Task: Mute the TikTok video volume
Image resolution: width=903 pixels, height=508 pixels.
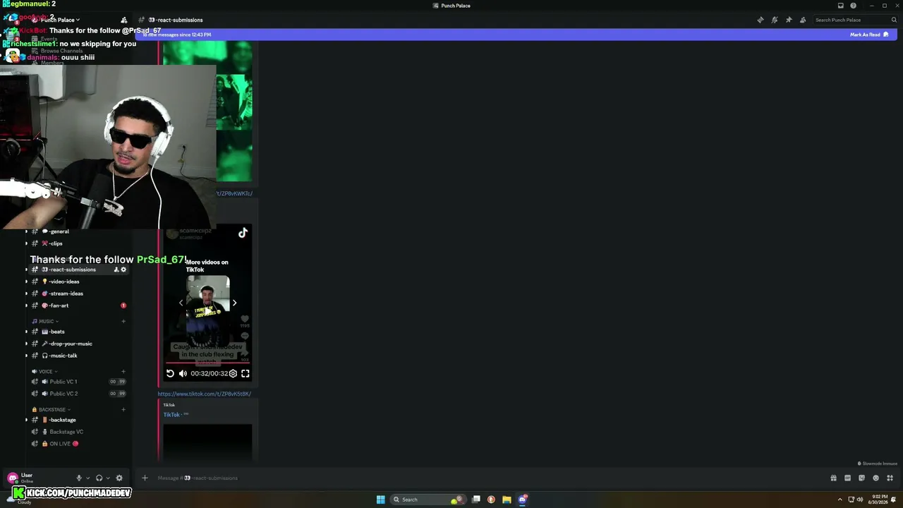Action: (x=183, y=373)
